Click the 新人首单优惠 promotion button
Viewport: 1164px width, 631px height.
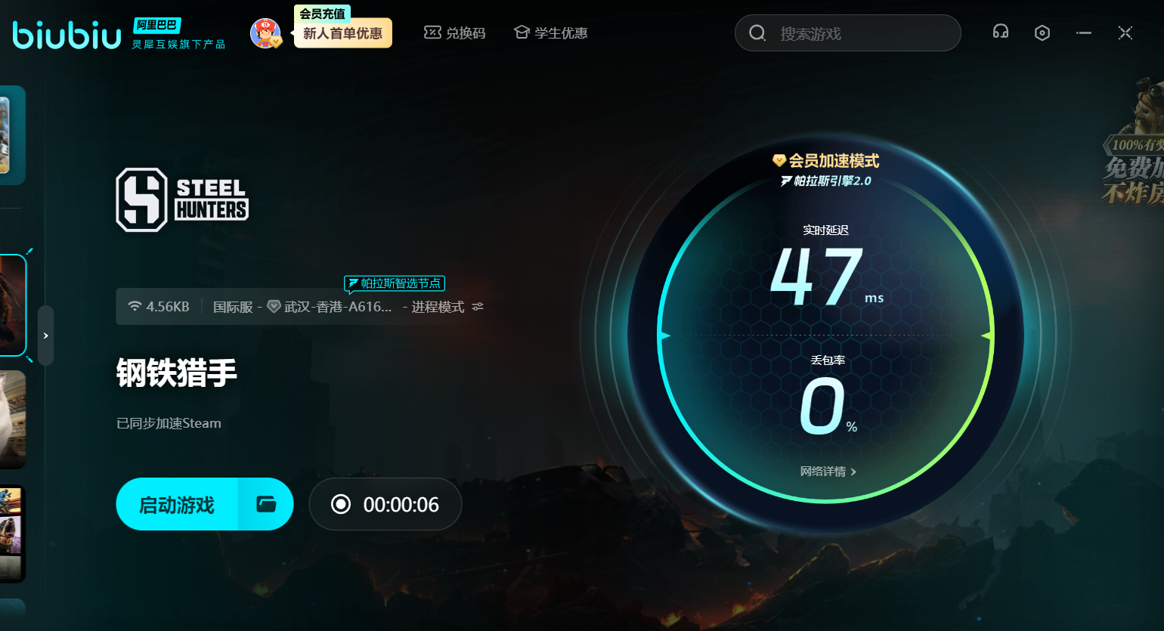click(342, 34)
